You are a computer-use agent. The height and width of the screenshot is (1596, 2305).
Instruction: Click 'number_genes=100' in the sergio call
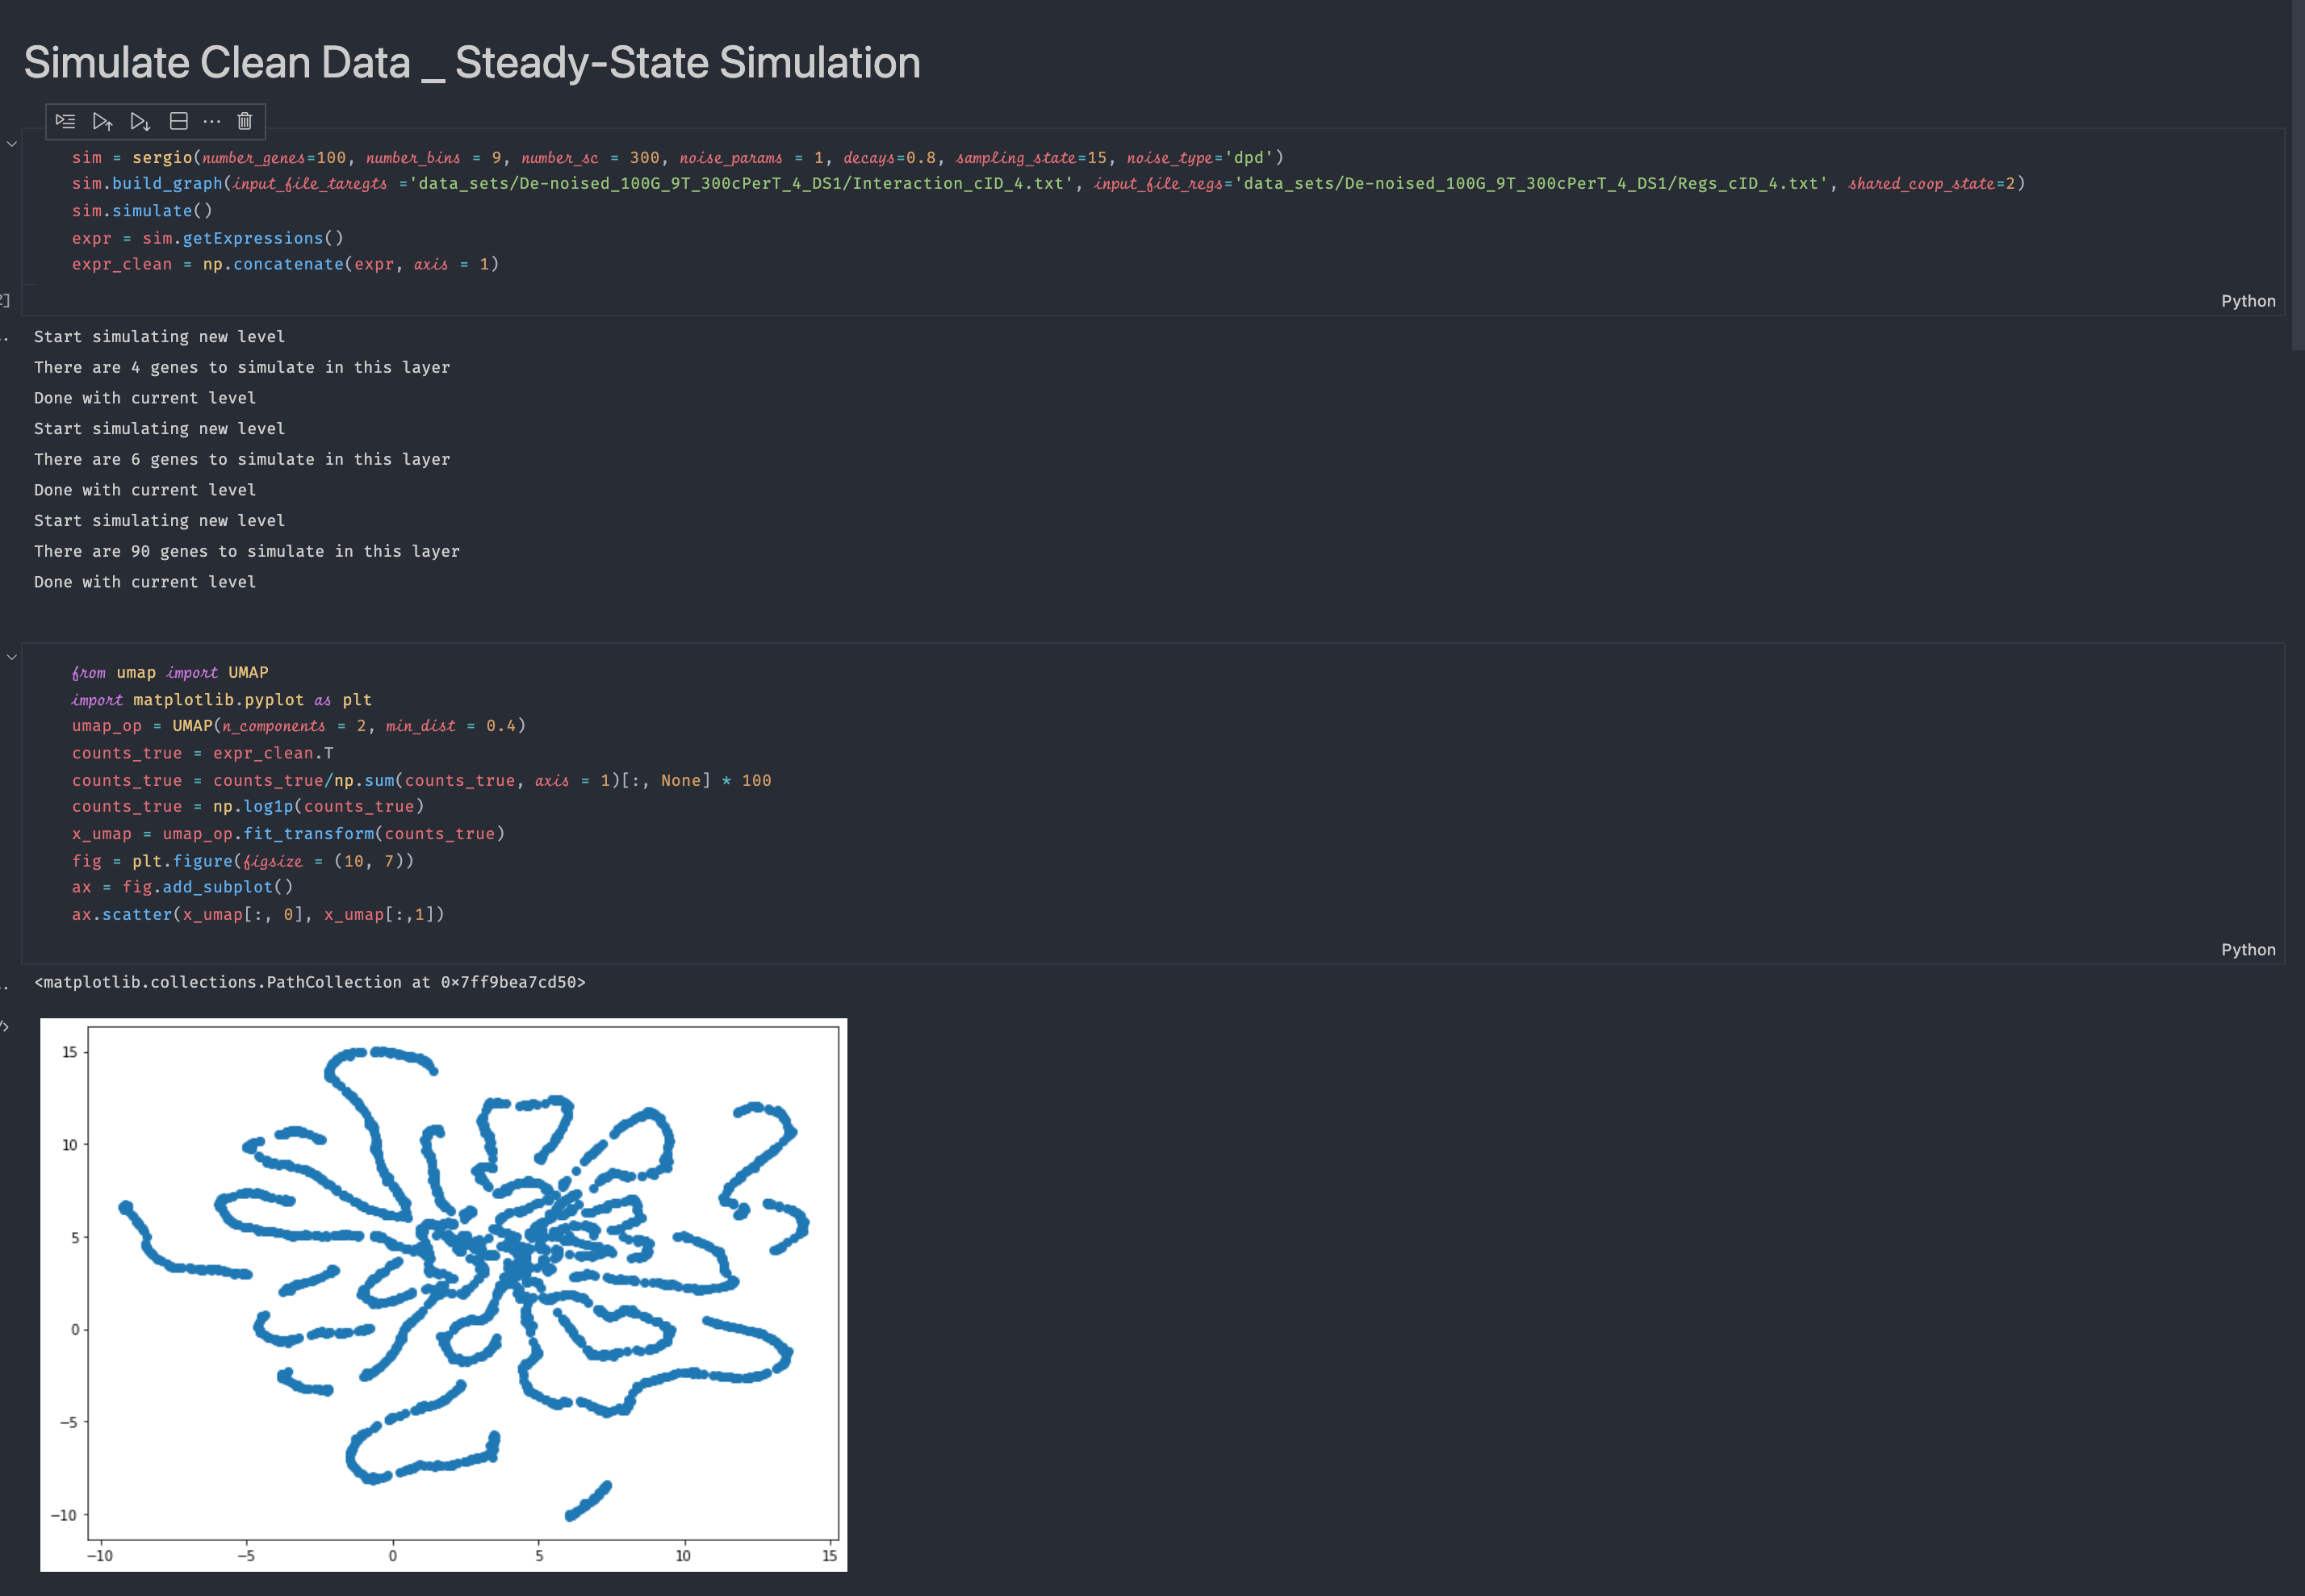pos(274,158)
